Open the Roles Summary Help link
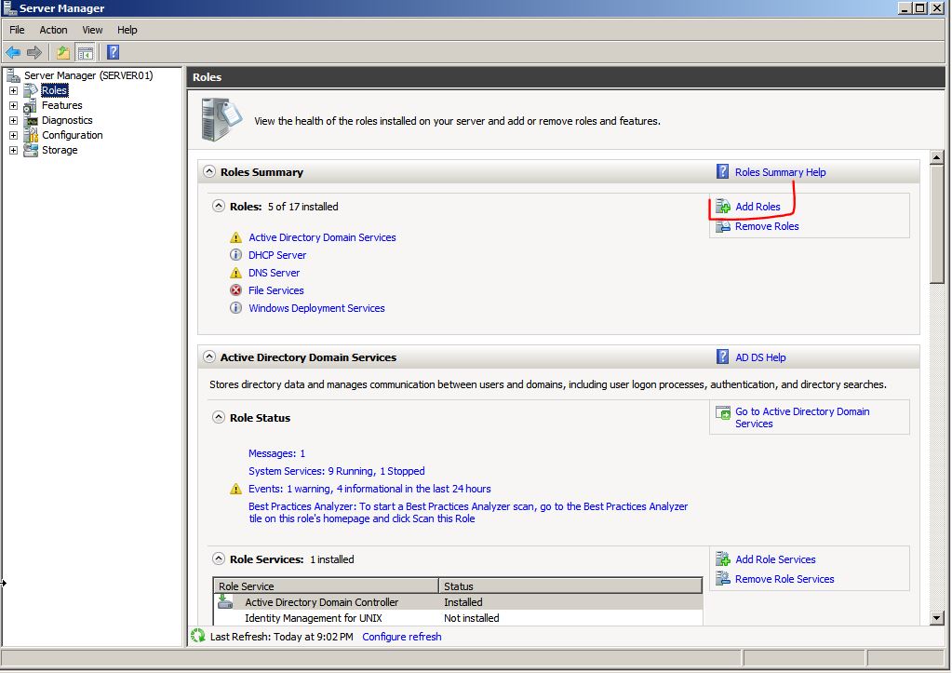 click(780, 172)
